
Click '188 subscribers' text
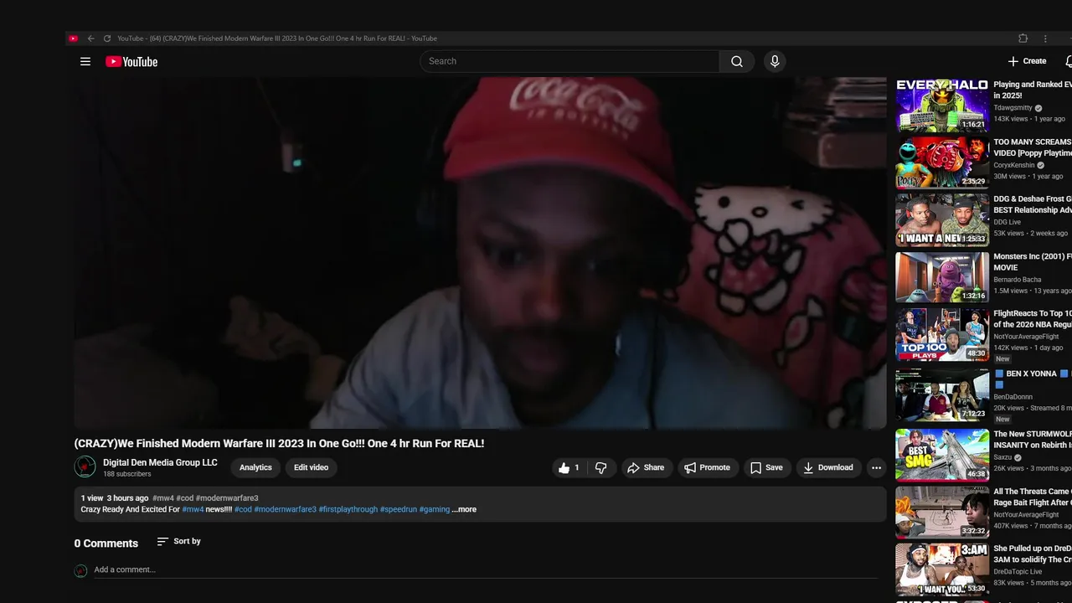[x=127, y=475]
